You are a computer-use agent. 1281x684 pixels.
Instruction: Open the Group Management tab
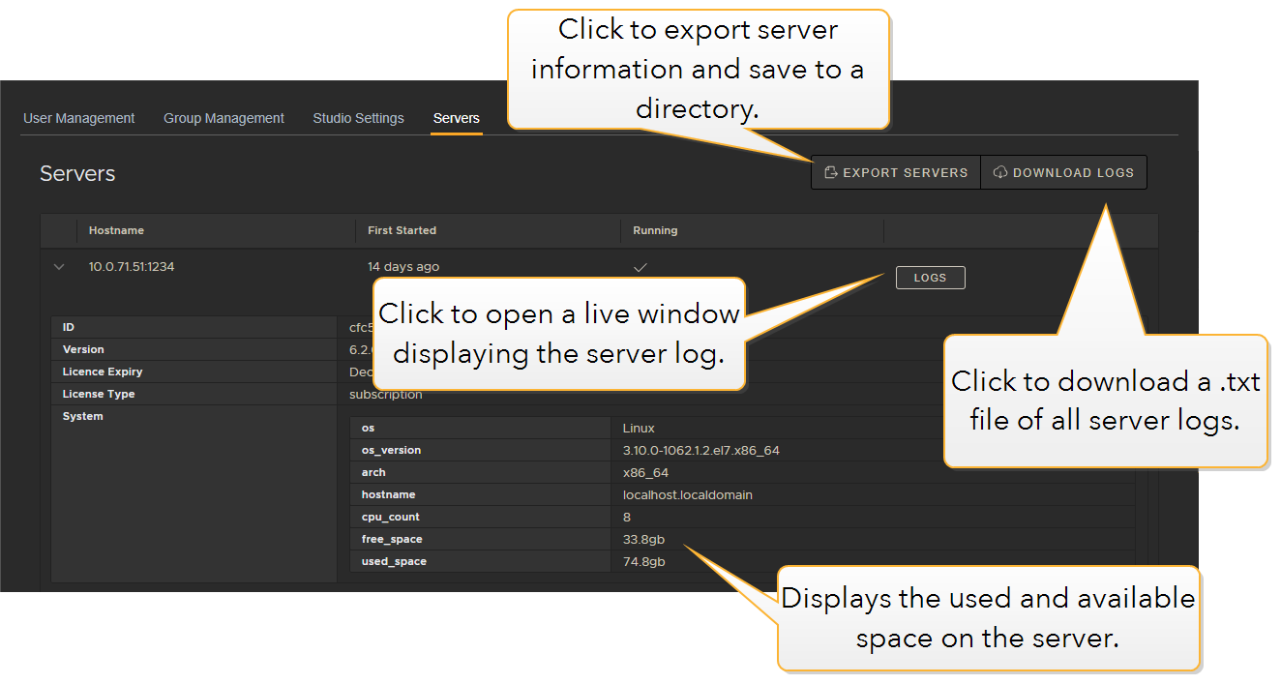tap(223, 118)
